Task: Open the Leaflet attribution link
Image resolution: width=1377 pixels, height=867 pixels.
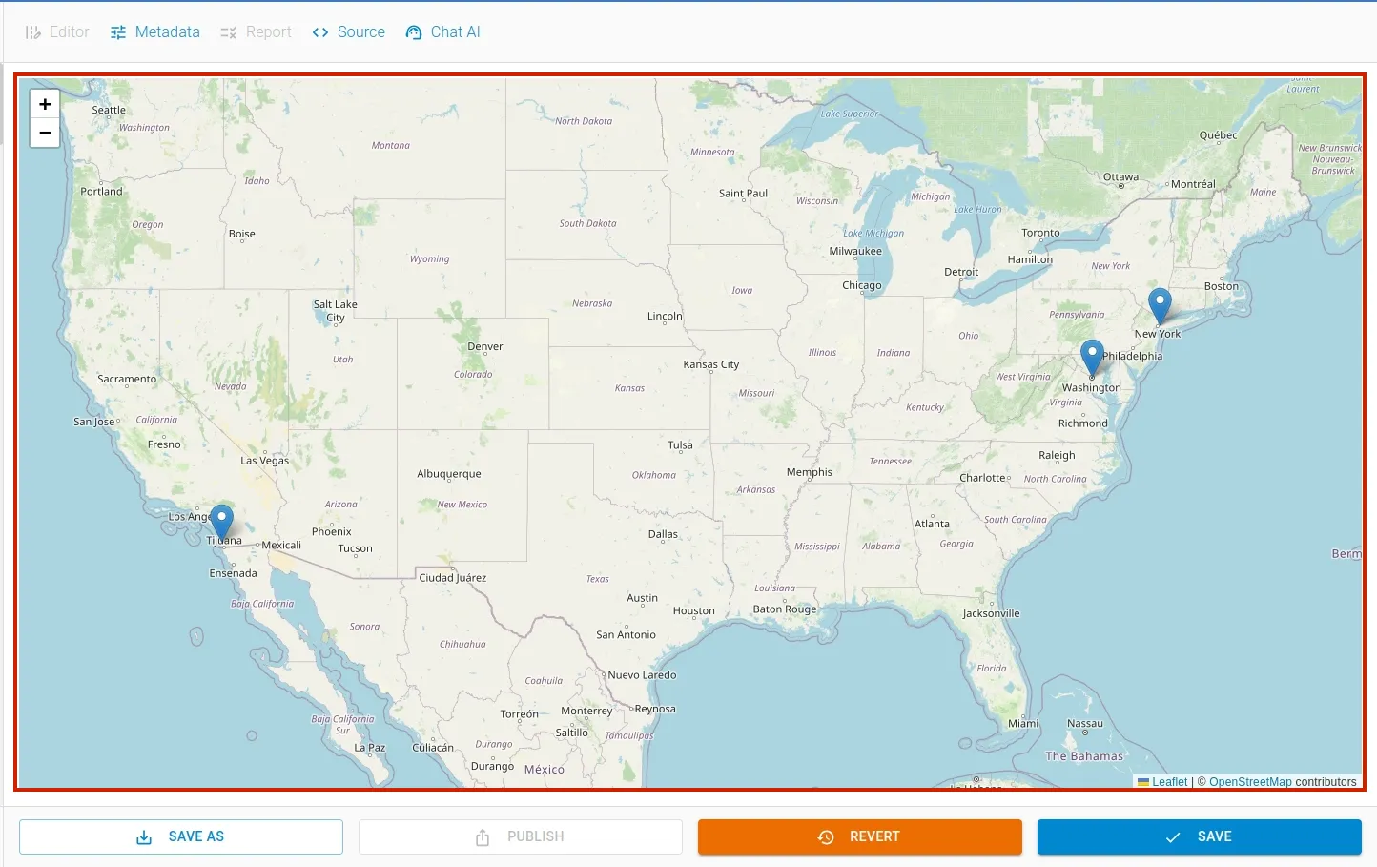Action: [1169, 782]
